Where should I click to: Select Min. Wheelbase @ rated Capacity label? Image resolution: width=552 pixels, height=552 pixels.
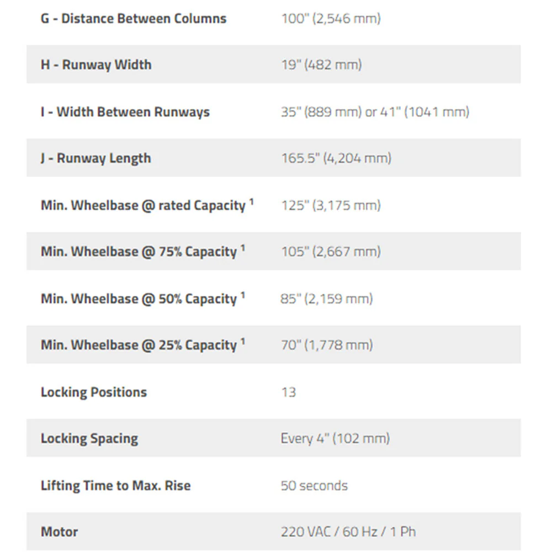pos(143,205)
